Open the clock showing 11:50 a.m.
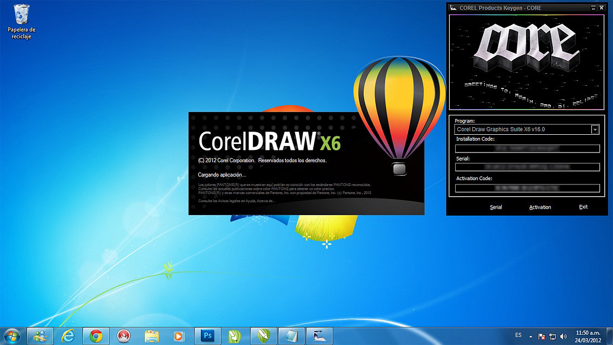 (x=588, y=333)
